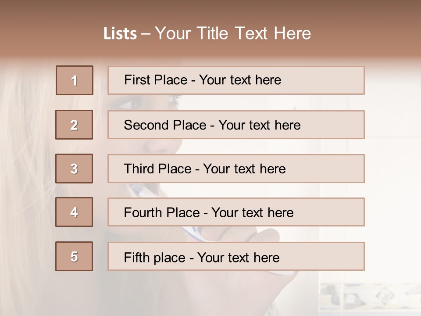The height and width of the screenshot is (316, 421).
Task: Select the number 4 square
Action: pyautogui.click(x=74, y=212)
